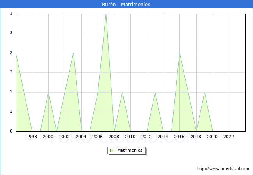Select the 2010 x-axis year label
The width and height of the screenshot is (253, 175).
click(x=130, y=136)
